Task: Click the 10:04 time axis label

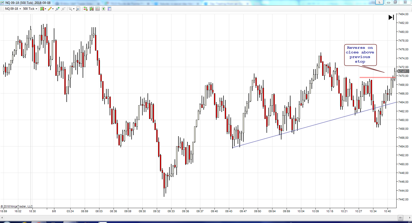Action: [301, 211]
